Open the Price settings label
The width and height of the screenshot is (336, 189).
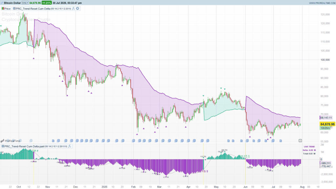pyautogui.click(x=8, y=9)
